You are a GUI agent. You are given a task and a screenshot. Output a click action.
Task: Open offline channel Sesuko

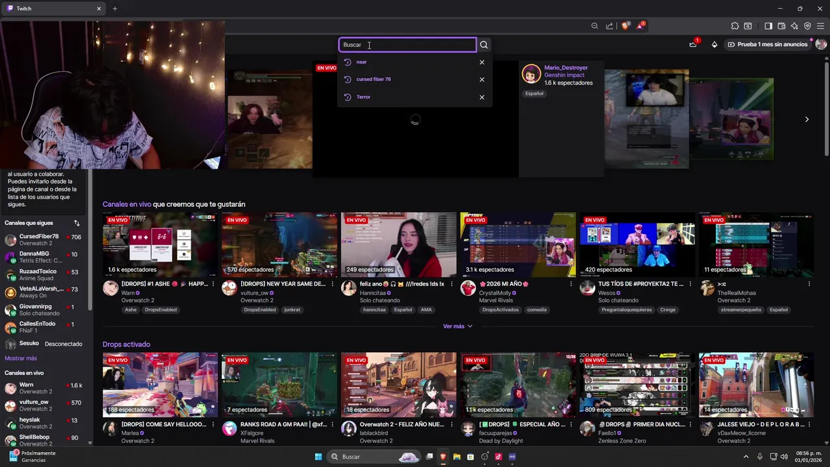click(43, 344)
